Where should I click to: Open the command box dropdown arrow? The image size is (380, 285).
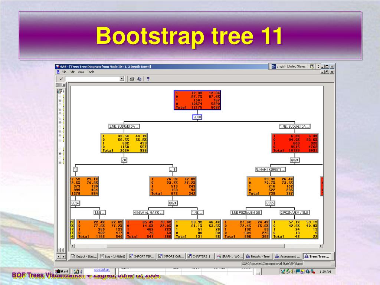coord(122,79)
